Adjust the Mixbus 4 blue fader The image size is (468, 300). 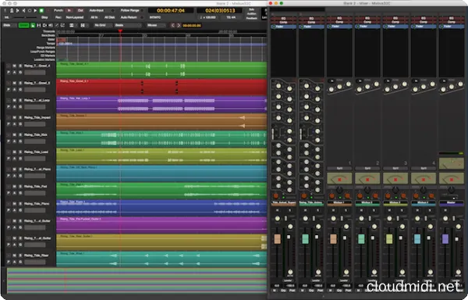pos(417,239)
